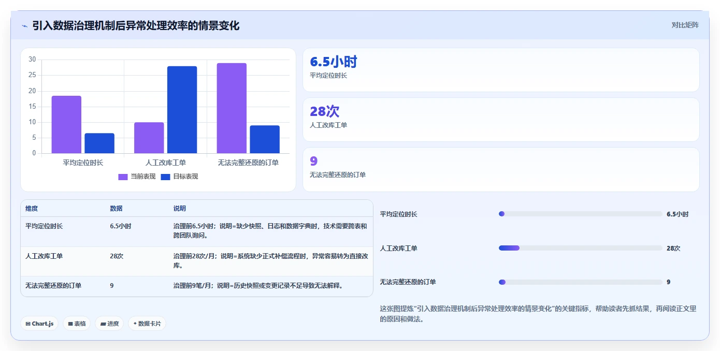Image resolution: width=720 pixels, height=351 pixels.
Task: Click the 28次 value in the card
Action: [325, 111]
